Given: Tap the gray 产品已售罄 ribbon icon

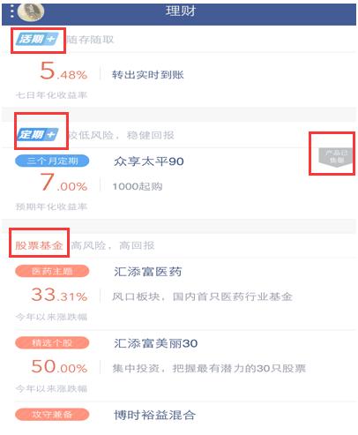Looking at the screenshot, I should [x=336, y=157].
